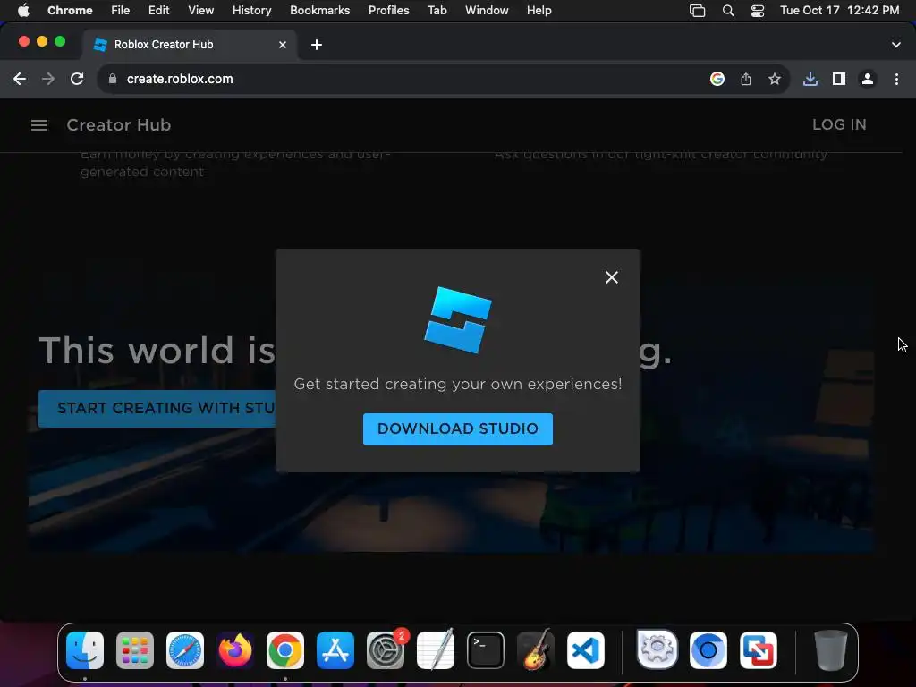Click the Google icon in address bar

(717, 79)
